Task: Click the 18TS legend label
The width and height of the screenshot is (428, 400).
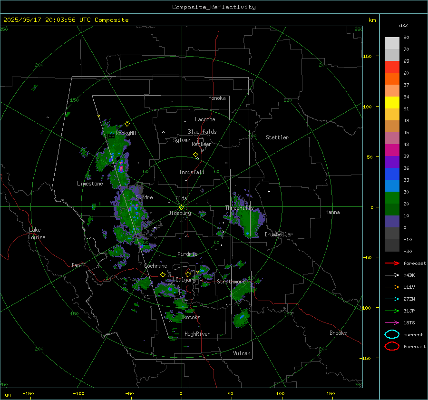Action: 409,323
